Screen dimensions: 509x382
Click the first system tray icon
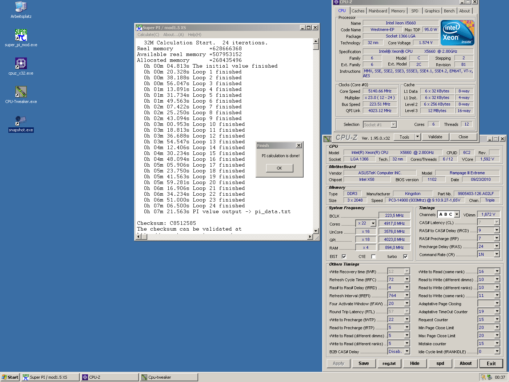tap(483, 377)
